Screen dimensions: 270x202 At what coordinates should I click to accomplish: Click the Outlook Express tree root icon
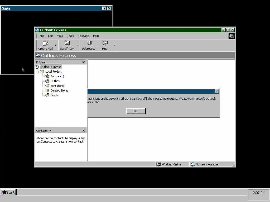37,67
